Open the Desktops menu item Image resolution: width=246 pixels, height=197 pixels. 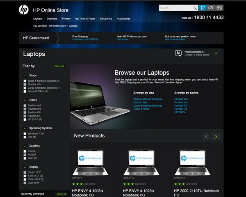click(52, 18)
